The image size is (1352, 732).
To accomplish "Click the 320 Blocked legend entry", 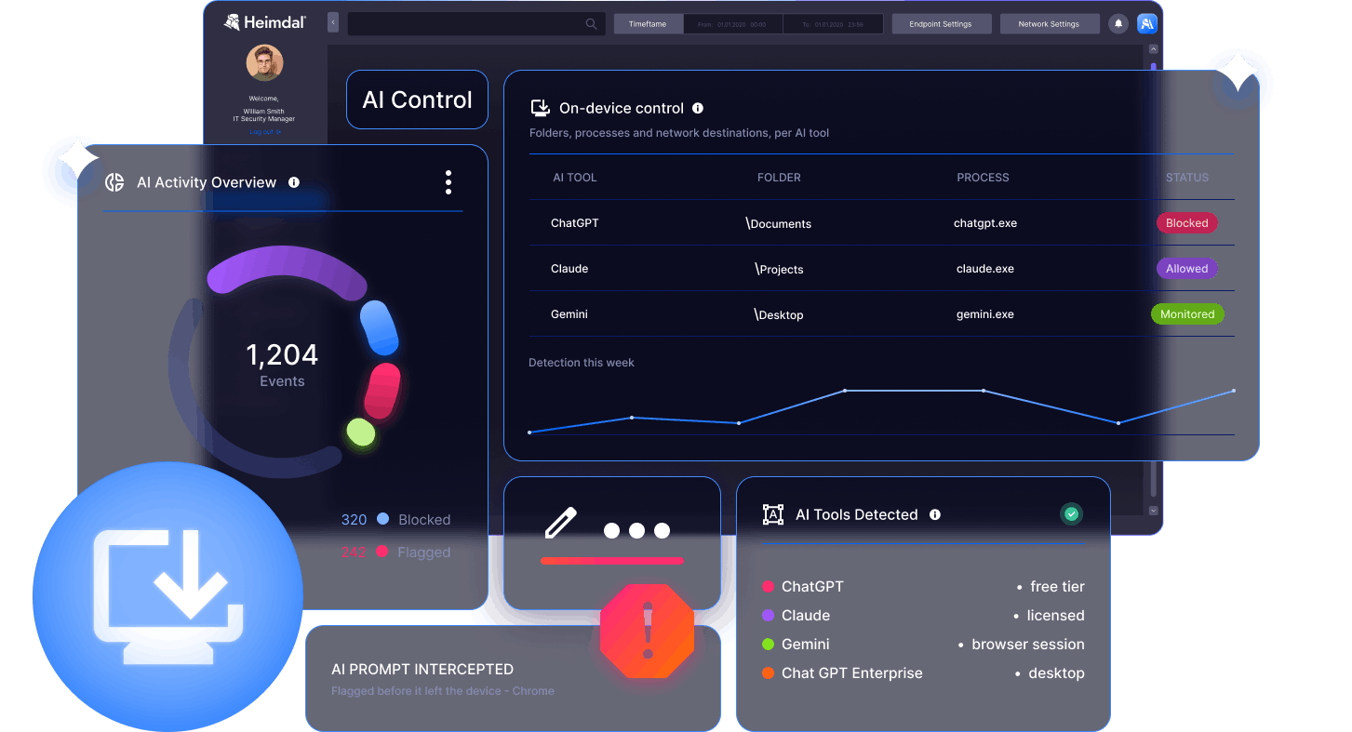I will (x=395, y=520).
